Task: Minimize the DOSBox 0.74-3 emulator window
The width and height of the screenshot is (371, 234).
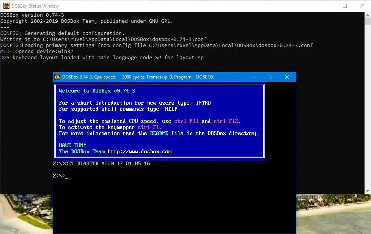Action: coord(253,77)
